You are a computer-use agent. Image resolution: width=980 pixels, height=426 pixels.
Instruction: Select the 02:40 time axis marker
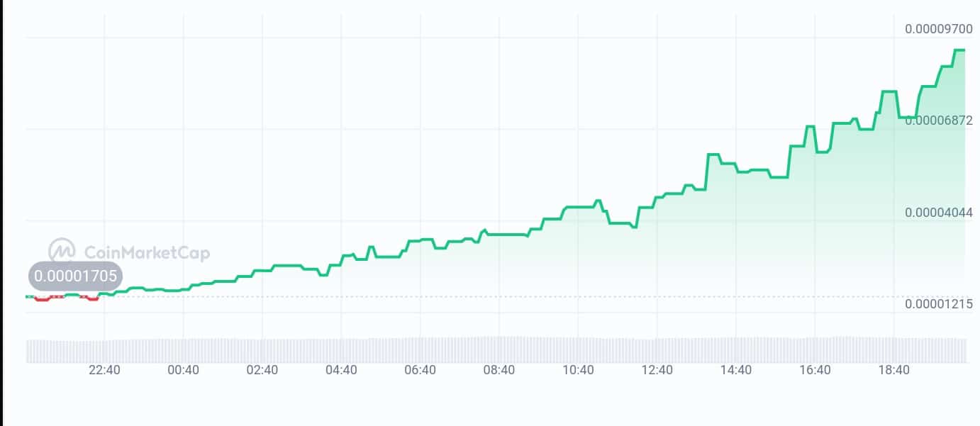pyautogui.click(x=262, y=370)
